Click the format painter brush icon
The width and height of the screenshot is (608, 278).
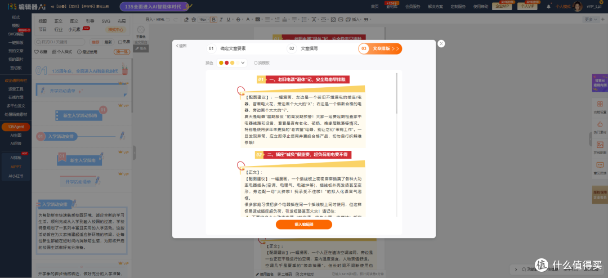[194, 19]
